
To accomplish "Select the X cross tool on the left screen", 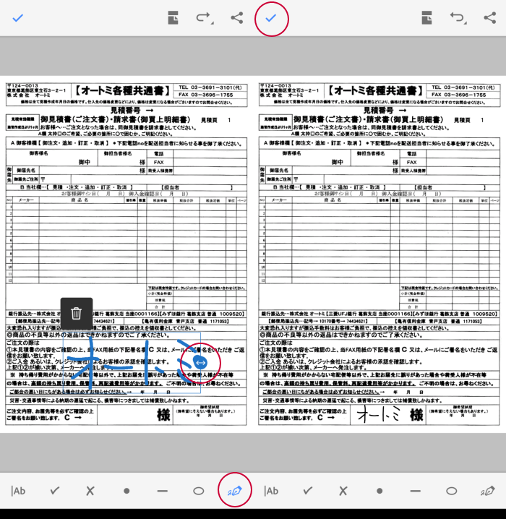I will coord(90,491).
